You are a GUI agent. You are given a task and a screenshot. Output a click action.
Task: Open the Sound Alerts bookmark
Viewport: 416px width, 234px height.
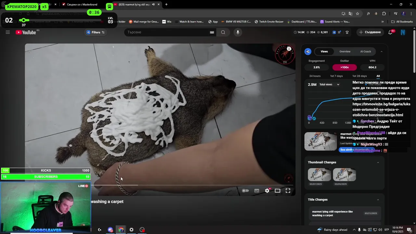coord(335,22)
